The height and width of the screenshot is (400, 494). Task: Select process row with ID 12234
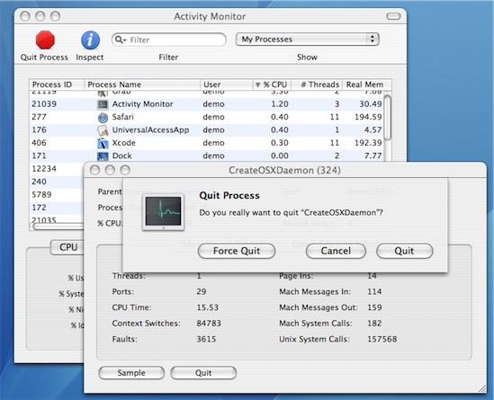coord(57,169)
